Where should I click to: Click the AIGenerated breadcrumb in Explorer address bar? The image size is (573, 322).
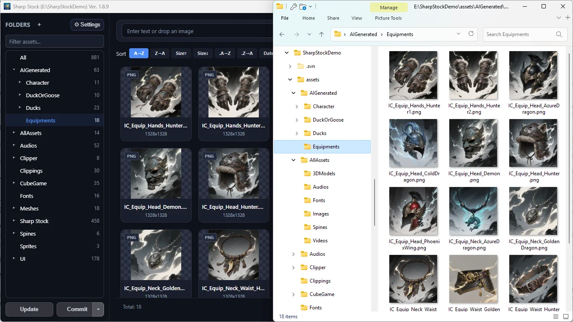[x=363, y=34]
